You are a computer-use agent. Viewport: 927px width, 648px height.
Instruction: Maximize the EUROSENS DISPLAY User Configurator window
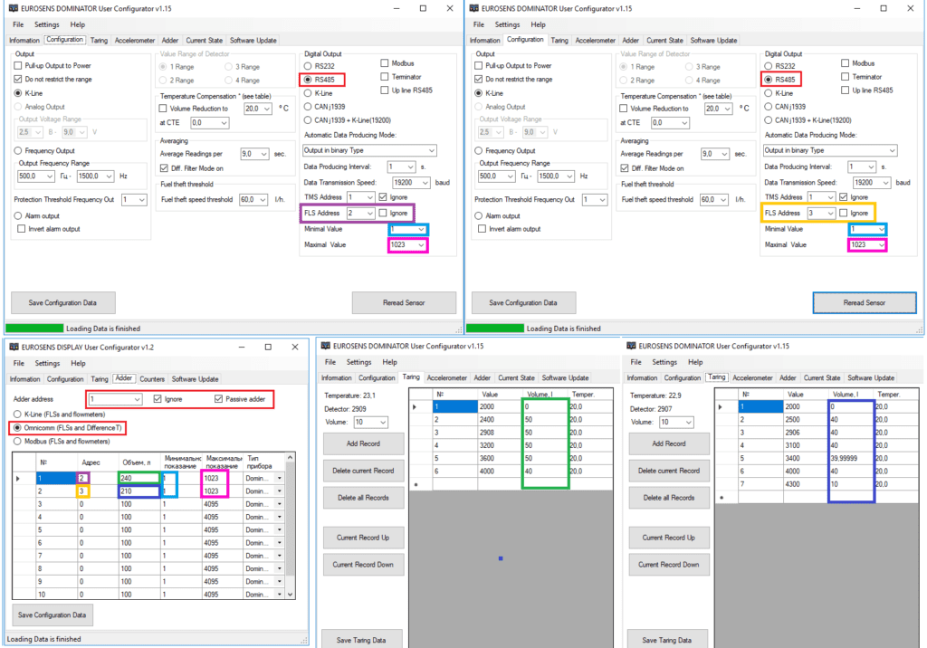268,347
